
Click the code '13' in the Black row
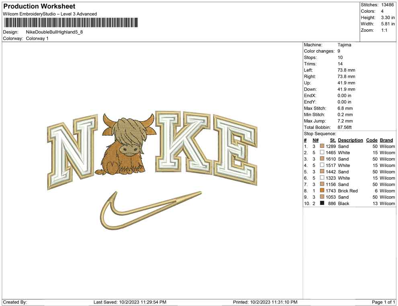click(x=375, y=203)
